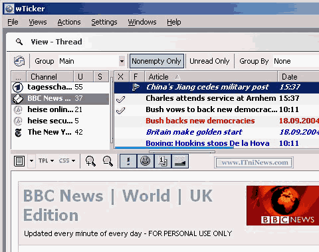This screenshot has width=319, height=252.
Task: Click the heise online channel icon
Action: (18, 109)
